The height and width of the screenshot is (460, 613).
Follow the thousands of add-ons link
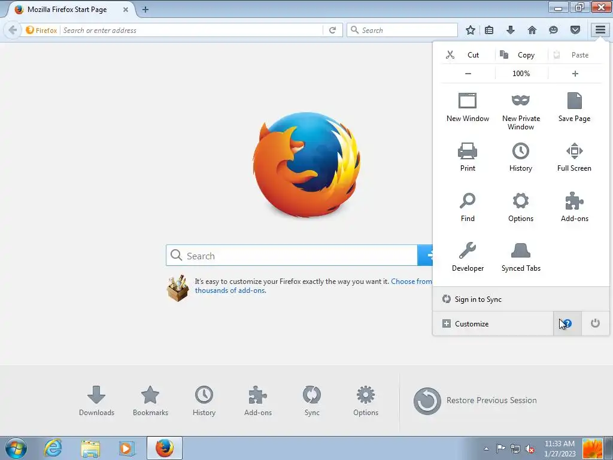pos(230,290)
